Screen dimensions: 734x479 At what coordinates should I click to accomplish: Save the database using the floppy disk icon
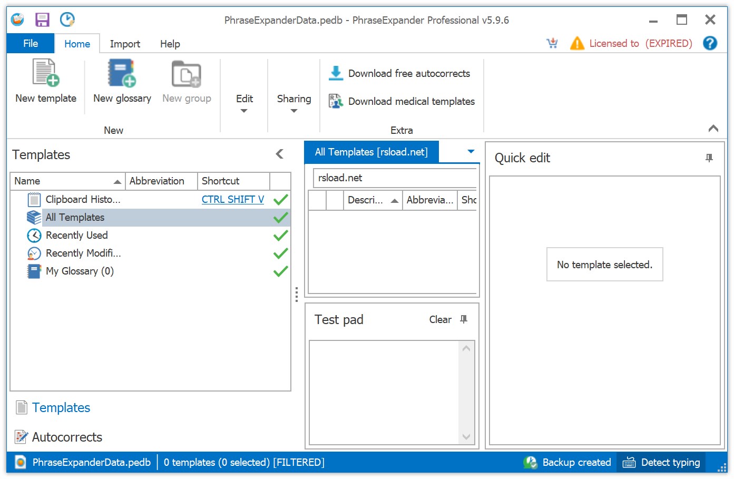[x=43, y=19]
